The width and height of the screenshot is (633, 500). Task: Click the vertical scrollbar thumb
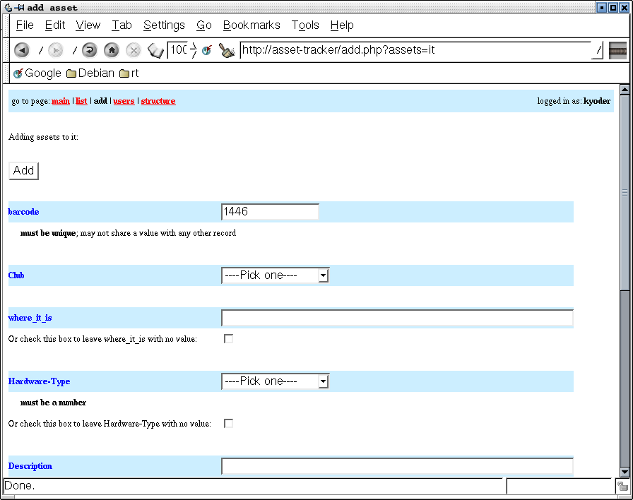624,192
